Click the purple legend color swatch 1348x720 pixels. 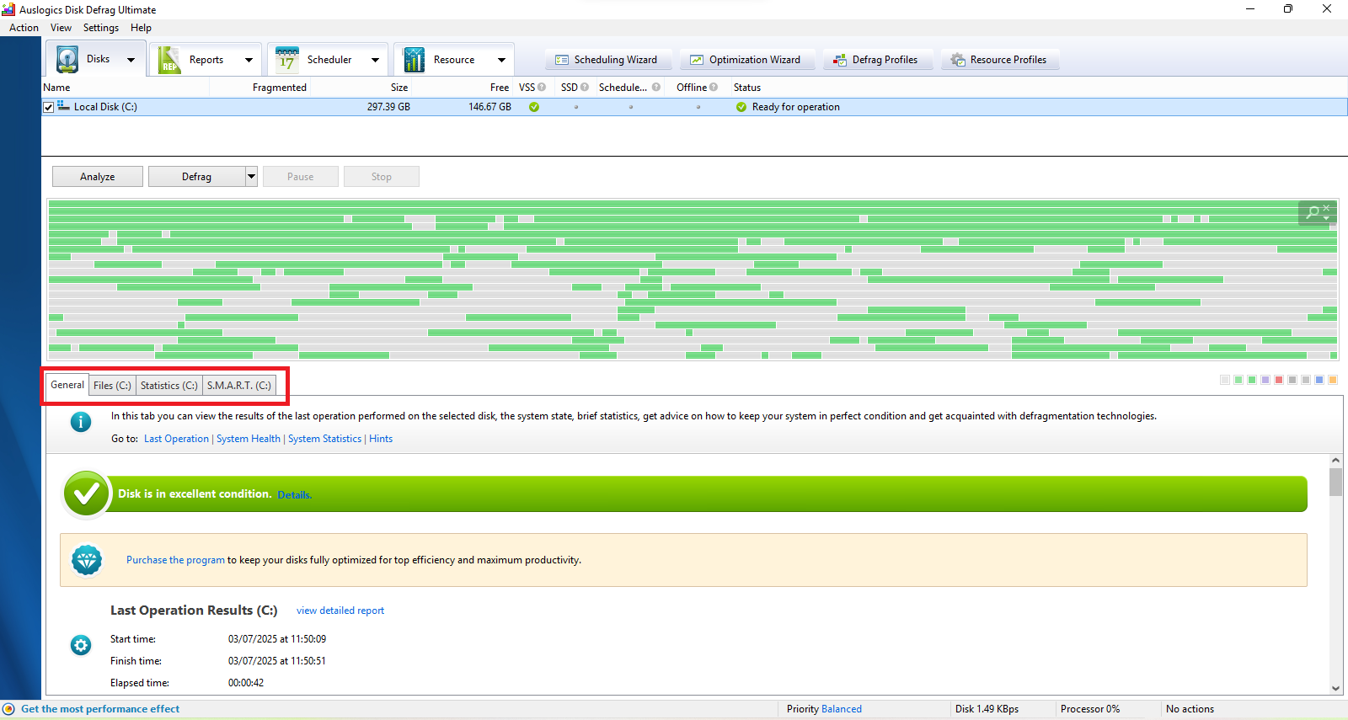[1265, 380]
